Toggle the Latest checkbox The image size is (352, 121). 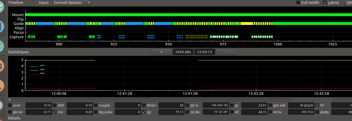point(325,3)
